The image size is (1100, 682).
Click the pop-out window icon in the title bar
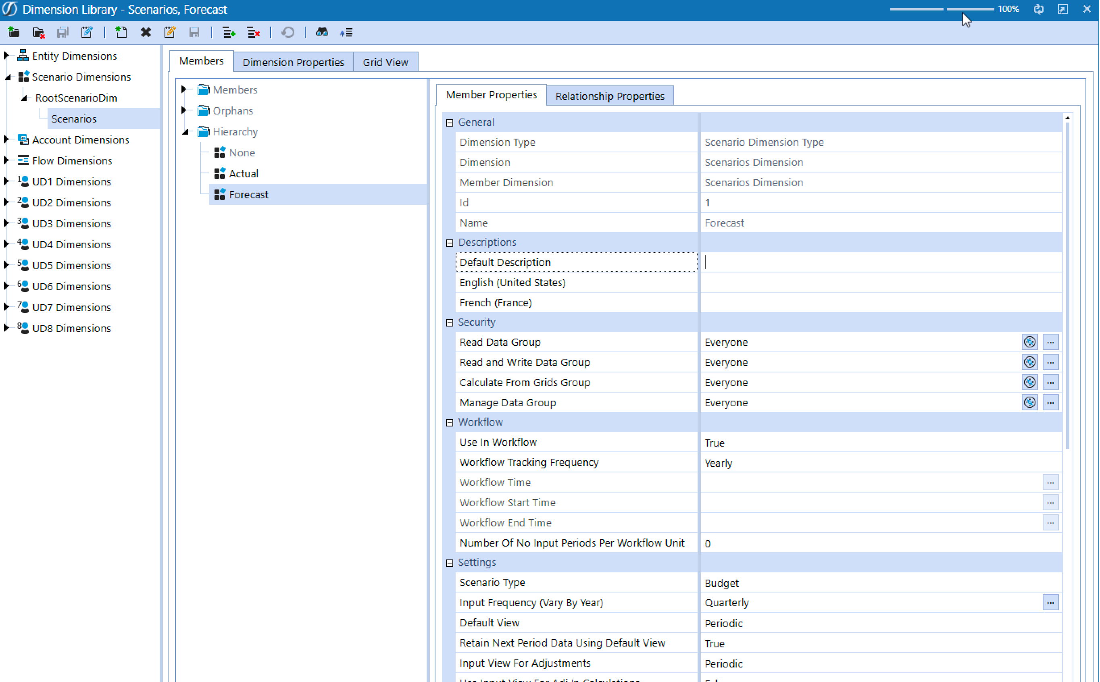coord(1062,9)
